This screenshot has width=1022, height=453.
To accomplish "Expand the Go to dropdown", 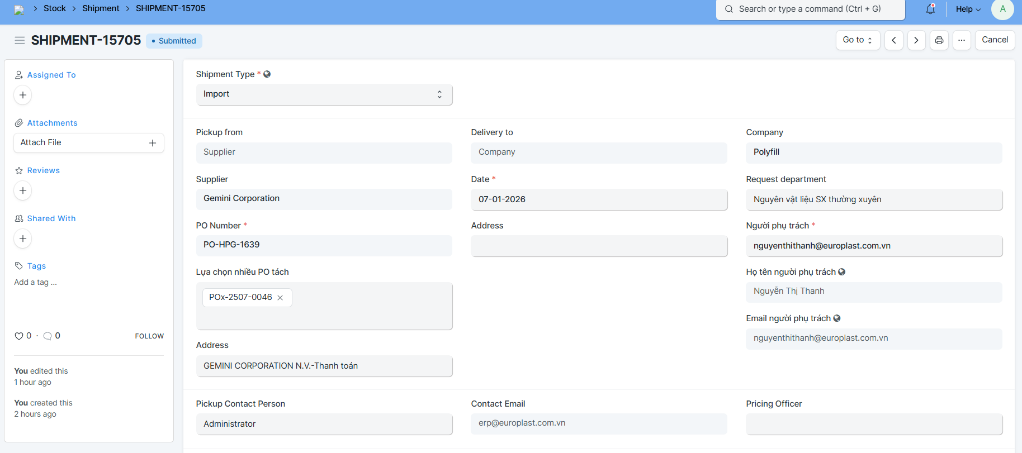I will 858,40.
